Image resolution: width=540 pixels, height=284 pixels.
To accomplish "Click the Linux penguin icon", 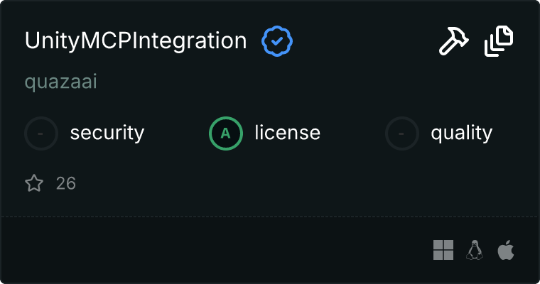I will click(x=475, y=250).
